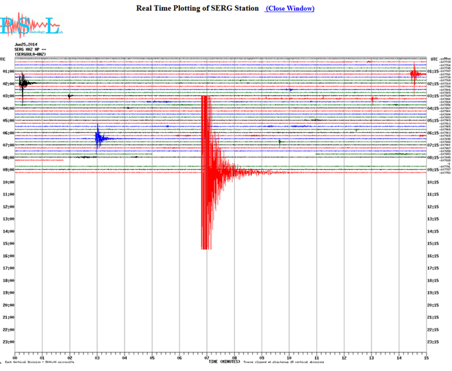Click the 23:00 hour label on left axis
The image size is (452, 371).
pyautogui.click(x=9, y=342)
